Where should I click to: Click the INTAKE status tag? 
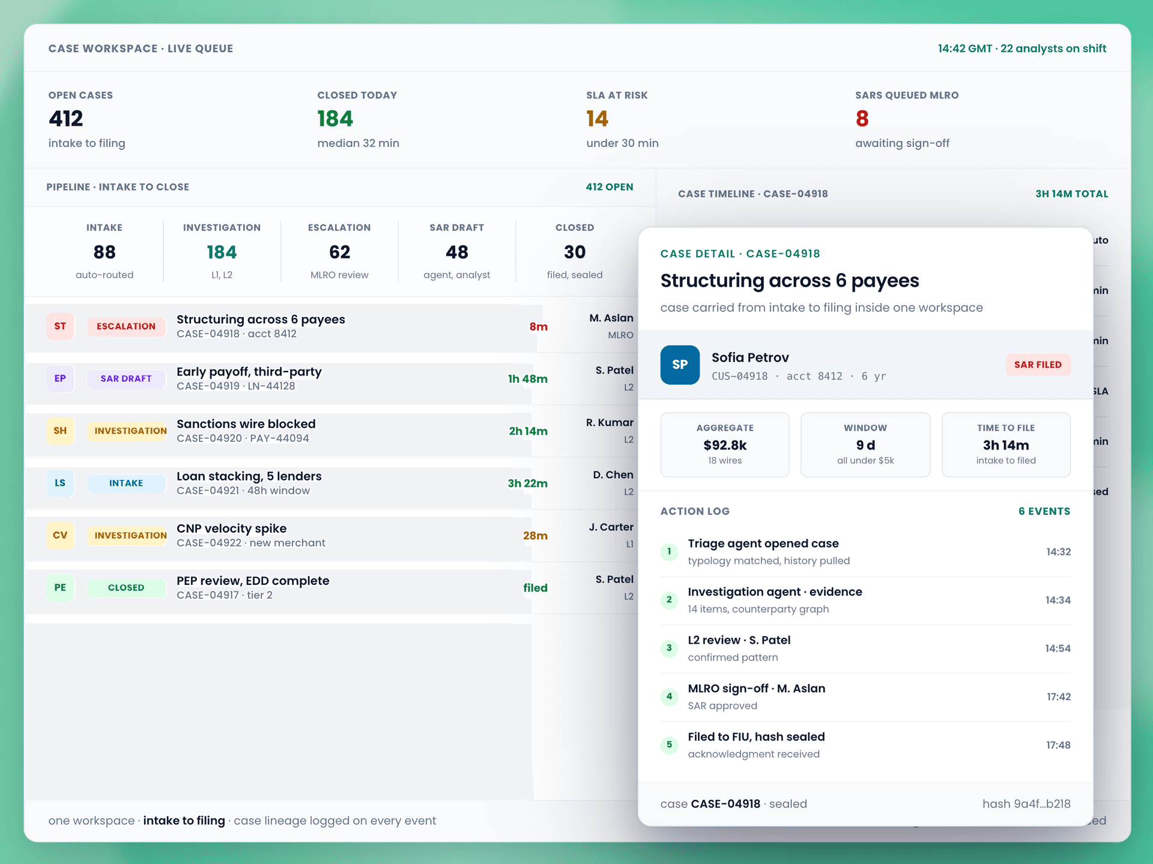(126, 483)
